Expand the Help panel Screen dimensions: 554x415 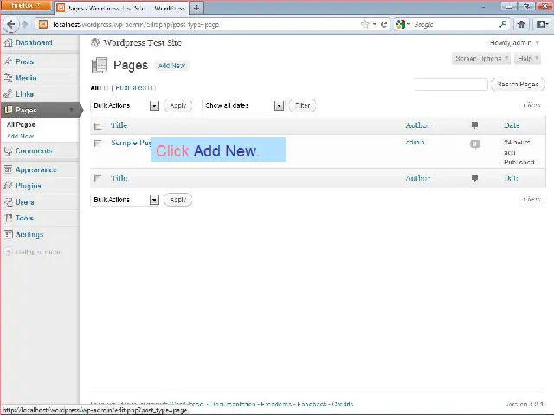click(x=527, y=58)
